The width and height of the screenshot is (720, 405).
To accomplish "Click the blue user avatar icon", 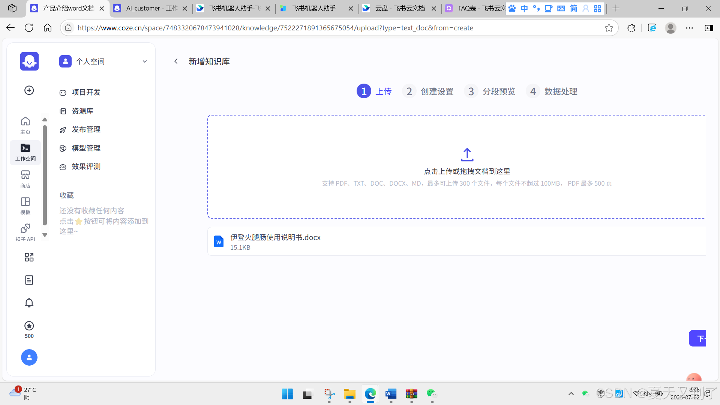I will [29, 357].
